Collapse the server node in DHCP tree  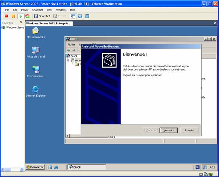pyautogui.click(x=68, y=60)
